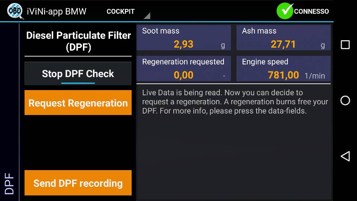357x201 pixels.
Task: Open info for Soot mass field
Action: pyautogui.click(x=184, y=38)
